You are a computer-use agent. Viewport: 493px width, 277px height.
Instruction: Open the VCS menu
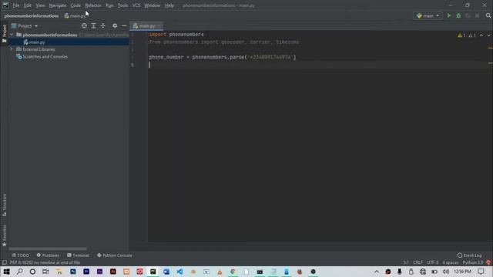[136, 5]
